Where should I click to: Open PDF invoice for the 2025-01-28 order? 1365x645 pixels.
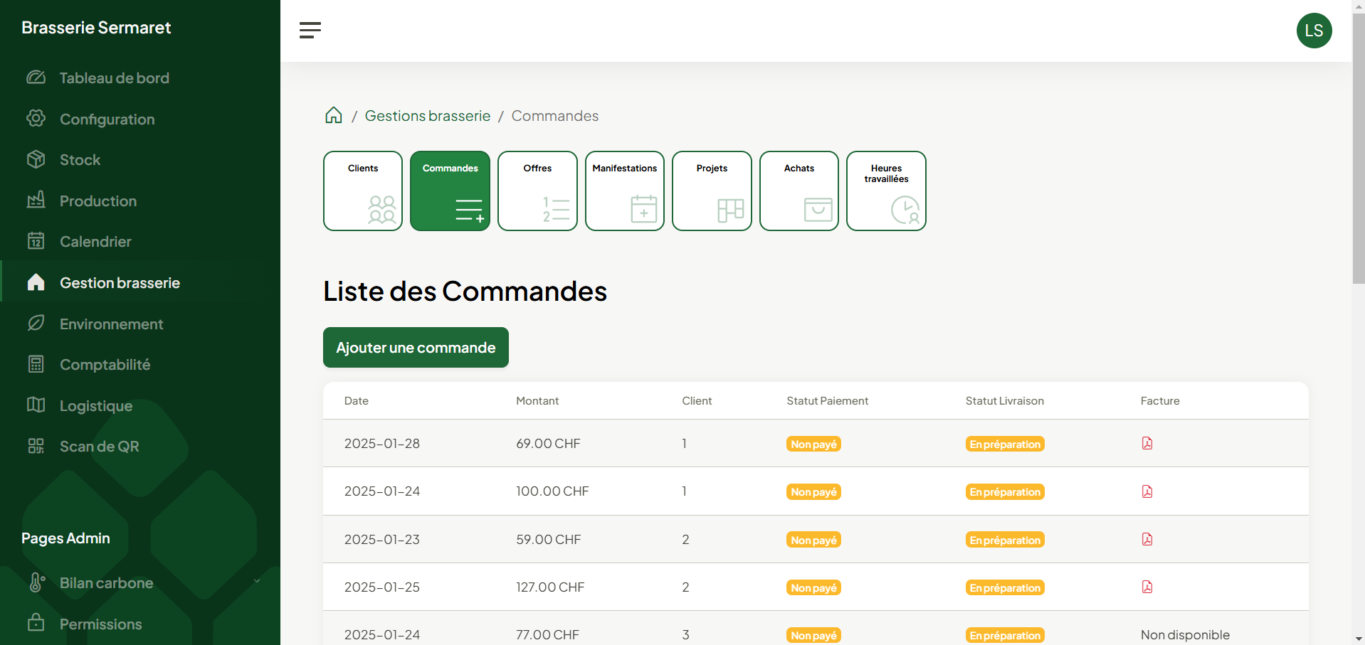(1147, 442)
